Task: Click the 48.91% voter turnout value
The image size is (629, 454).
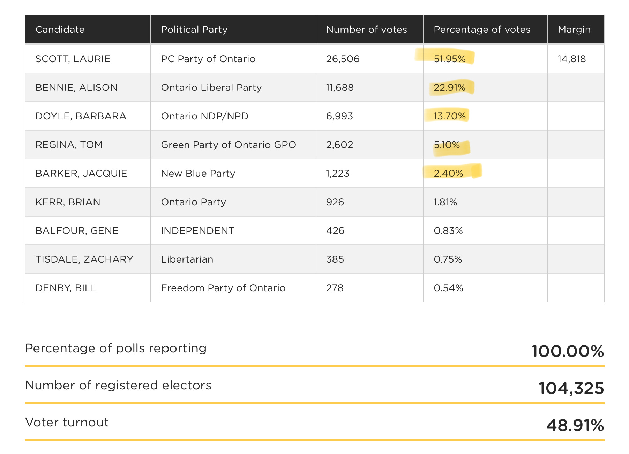Action: pos(575,425)
